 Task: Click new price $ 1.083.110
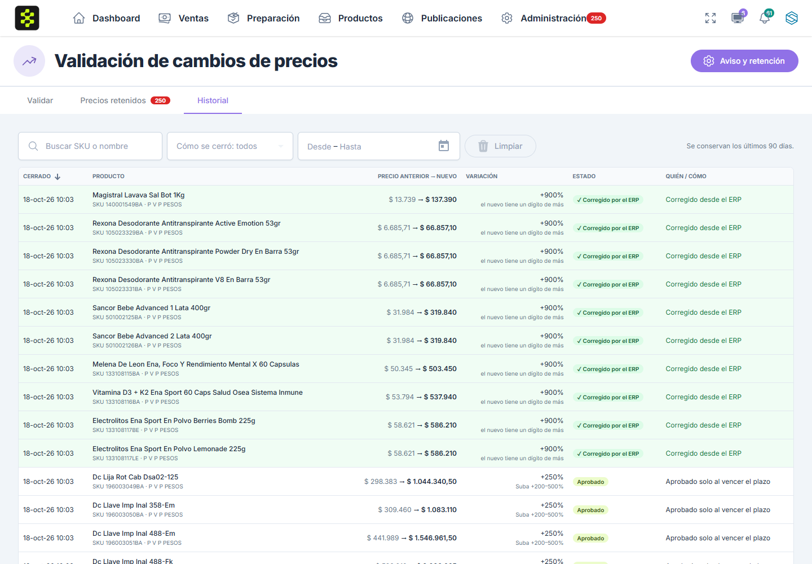click(x=439, y=510)
